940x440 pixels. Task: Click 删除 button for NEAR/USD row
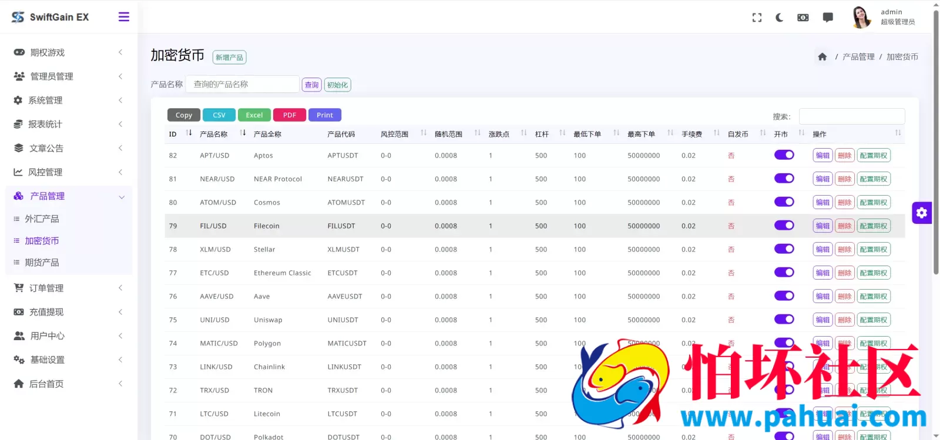click(x=845, y=179)
